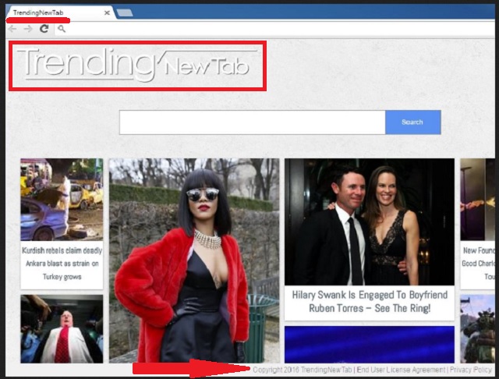Click the browser back arrow
The height and width of the screenshot is (379, 499).
point(12,29)
